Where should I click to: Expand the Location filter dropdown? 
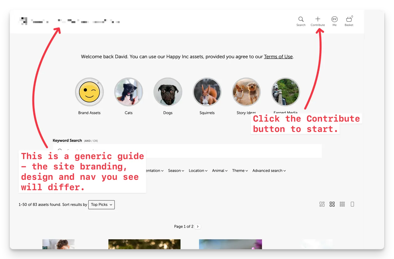[x=198, y=171]
